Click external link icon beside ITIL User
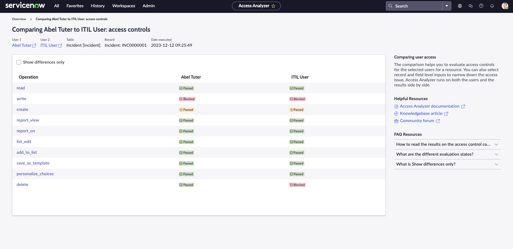Screen dimensions: 513x249 (60, 46)
